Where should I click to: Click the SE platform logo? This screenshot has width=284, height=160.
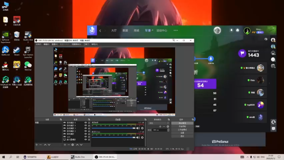(x=92, y=31)
